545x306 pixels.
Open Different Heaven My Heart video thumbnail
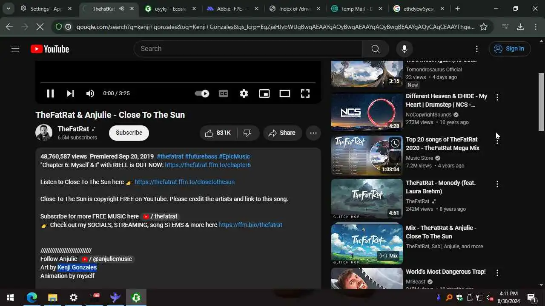pos(367,112)
